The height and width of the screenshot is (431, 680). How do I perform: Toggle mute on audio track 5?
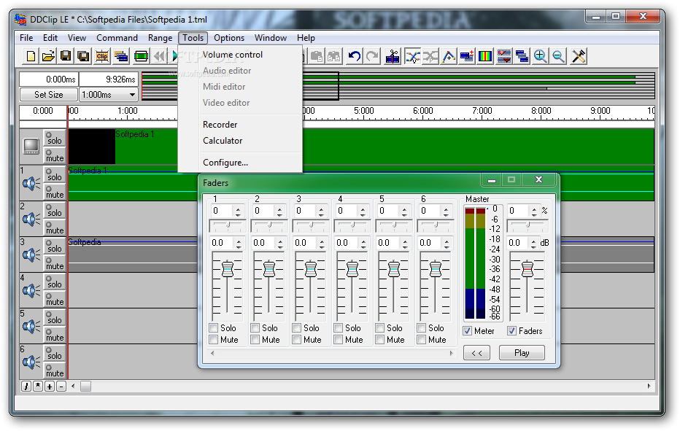tap(54, 335)
